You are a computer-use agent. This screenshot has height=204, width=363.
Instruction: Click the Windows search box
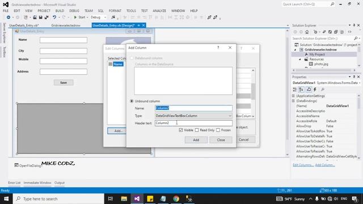tap(58, 199)
